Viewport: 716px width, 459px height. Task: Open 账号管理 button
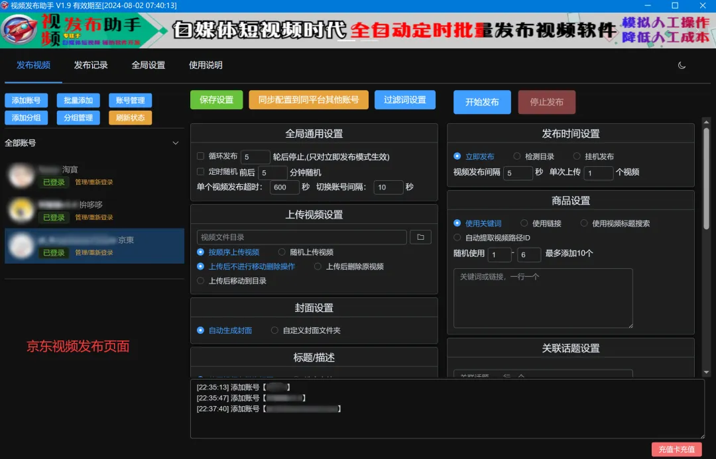pos(130,101)
